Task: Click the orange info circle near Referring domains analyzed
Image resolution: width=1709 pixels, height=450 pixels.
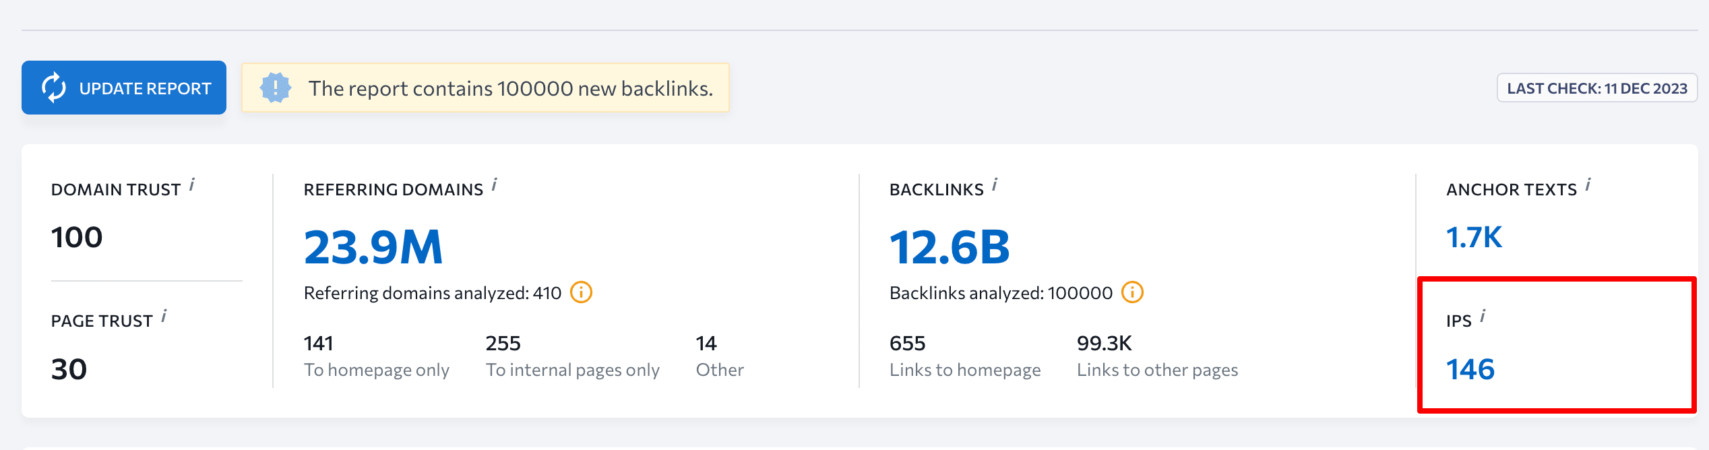Action: click(582, 293)
